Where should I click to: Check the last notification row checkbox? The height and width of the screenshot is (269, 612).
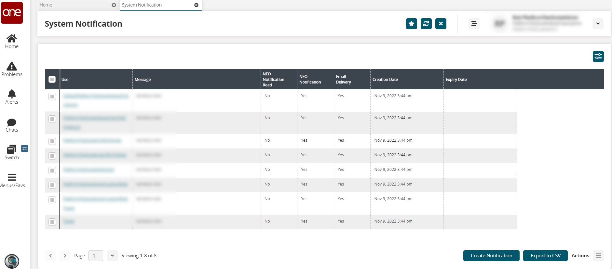click(52, 222)
